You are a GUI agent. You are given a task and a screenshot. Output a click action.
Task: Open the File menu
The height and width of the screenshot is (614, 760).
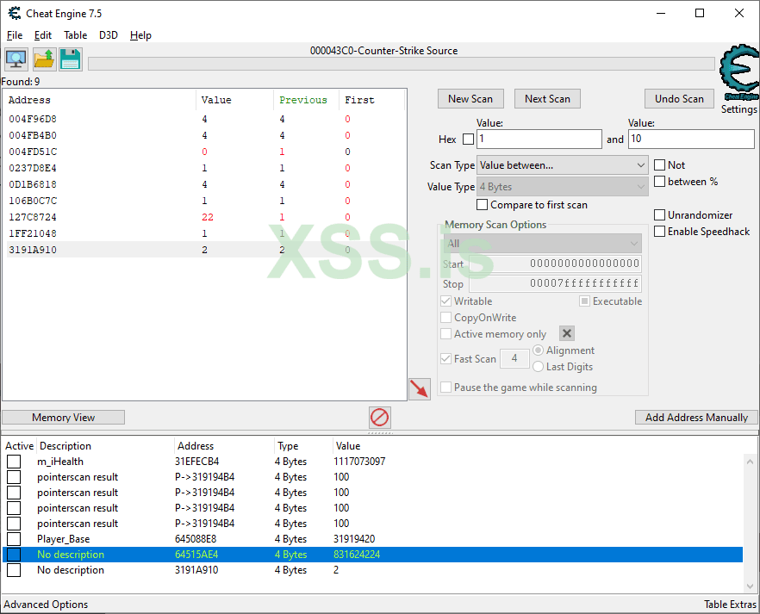(15, 35)
